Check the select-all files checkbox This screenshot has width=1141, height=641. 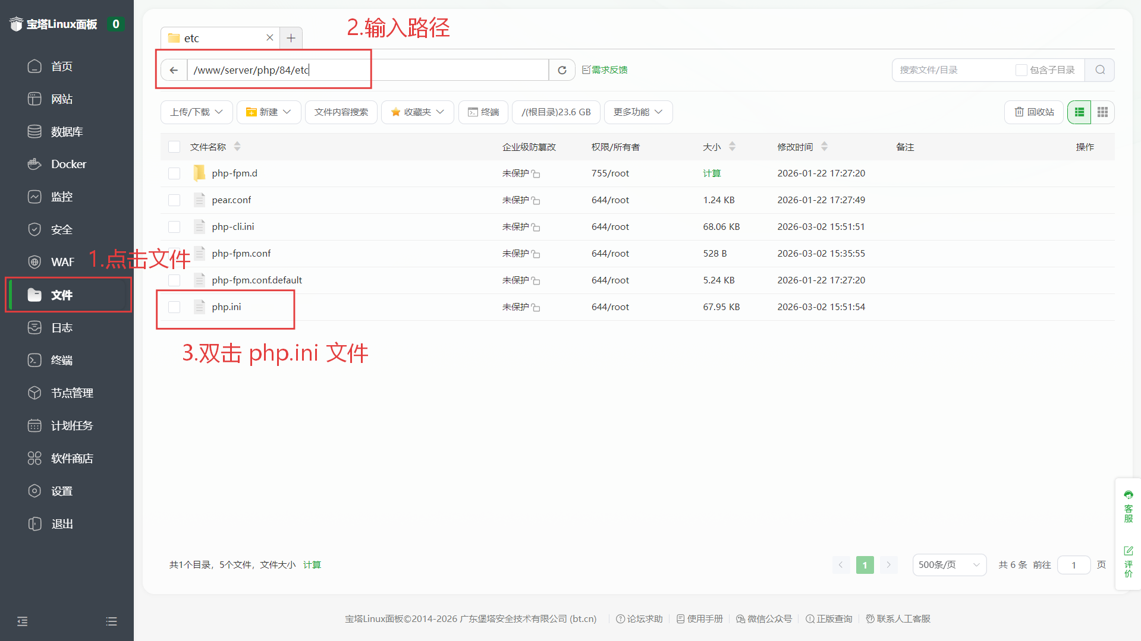174,147
